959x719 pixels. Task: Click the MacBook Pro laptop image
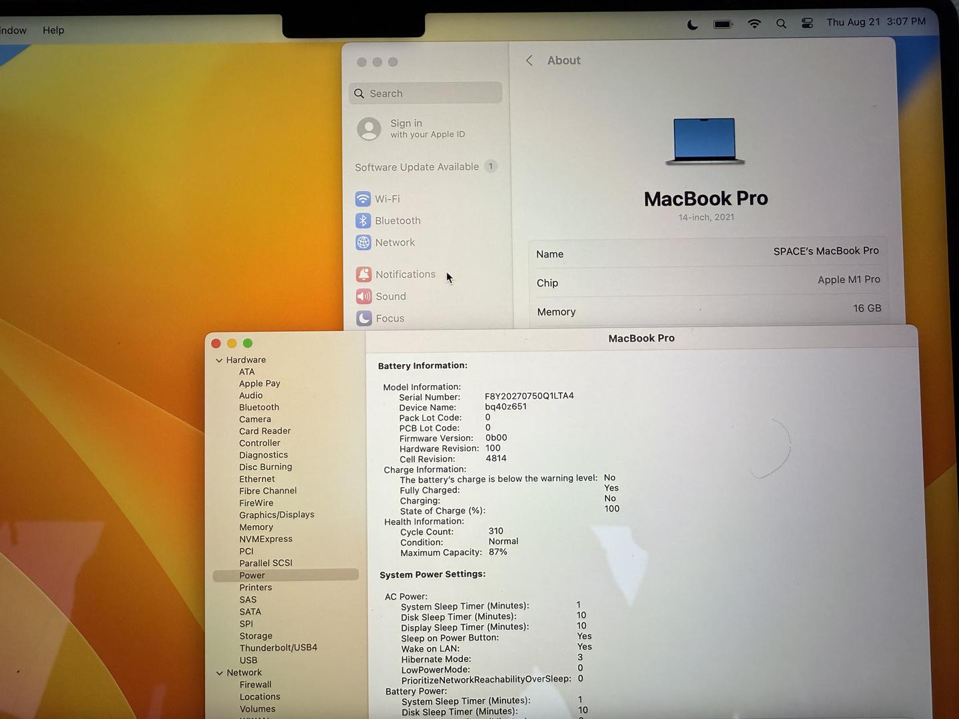[705, 141]
